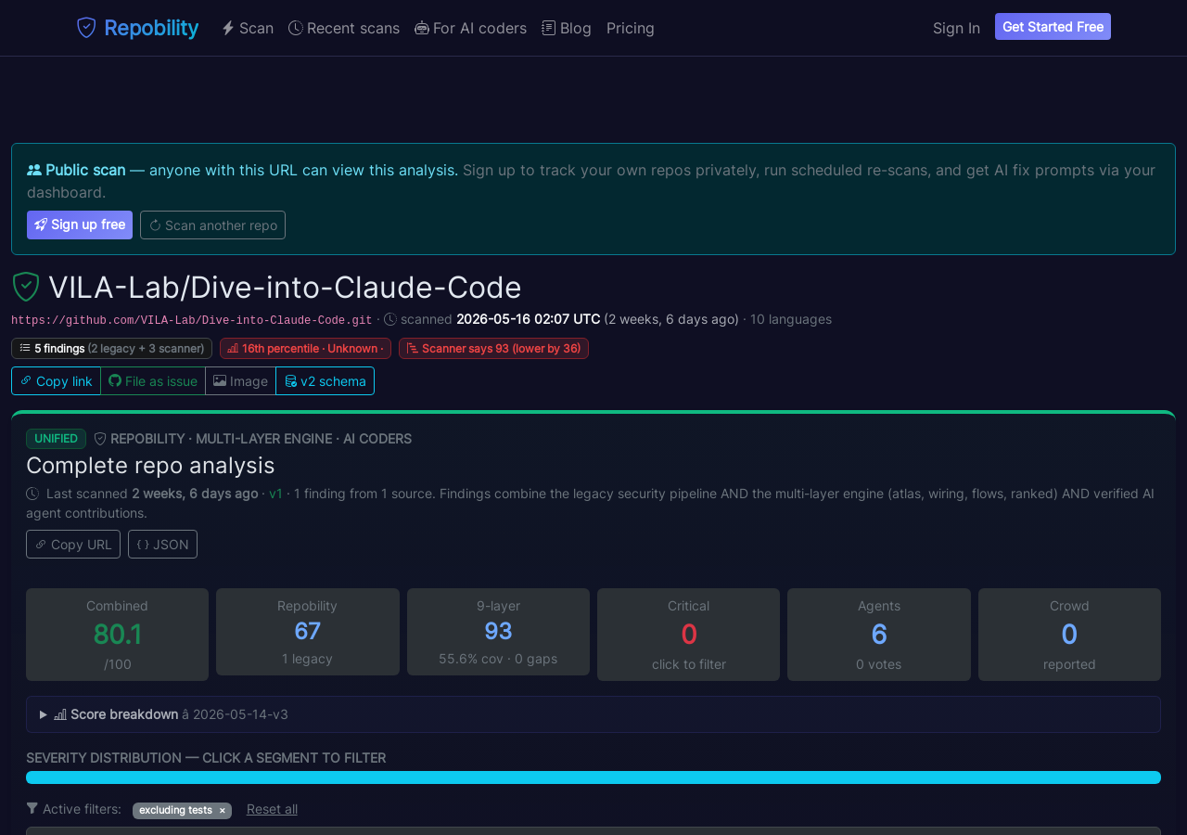This screenshot has width=1187, height=835.
Task: Click the Sign In link
Action: pos(956,28)
